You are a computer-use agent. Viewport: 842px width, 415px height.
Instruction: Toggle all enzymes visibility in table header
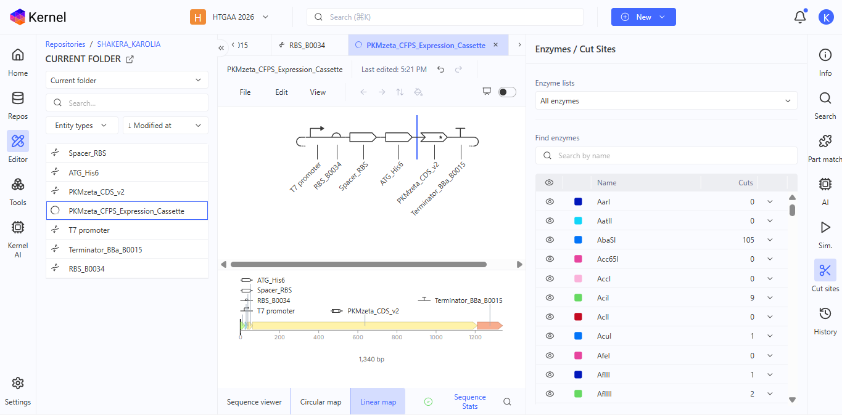click(x=550, y=182)
